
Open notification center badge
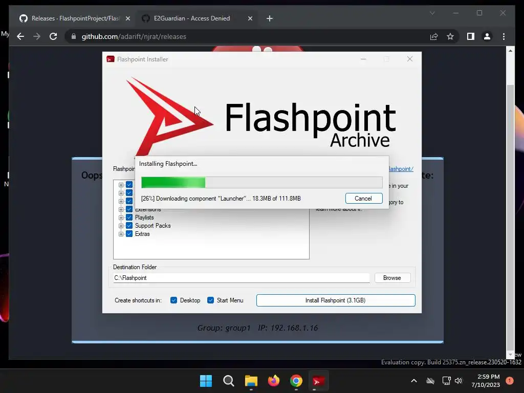(510, 381)
